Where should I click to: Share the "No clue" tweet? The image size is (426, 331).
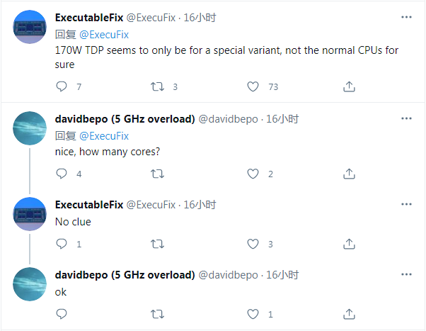click(349, 244)
